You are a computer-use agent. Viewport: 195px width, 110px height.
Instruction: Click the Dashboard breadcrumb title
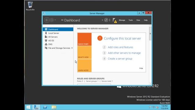click(x=72, y=20)
